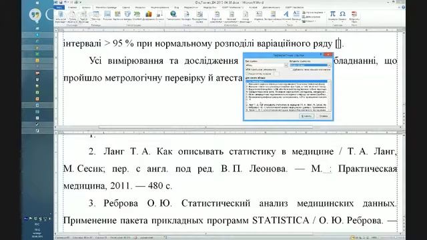Switch to the References (Ссылки) tab
427x240 pixels.
(x=126, y=7)
